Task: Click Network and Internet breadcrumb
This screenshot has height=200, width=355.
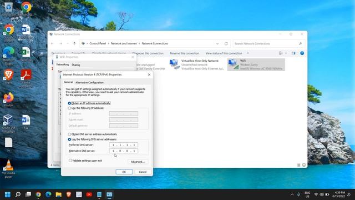Action: [124, 43]
